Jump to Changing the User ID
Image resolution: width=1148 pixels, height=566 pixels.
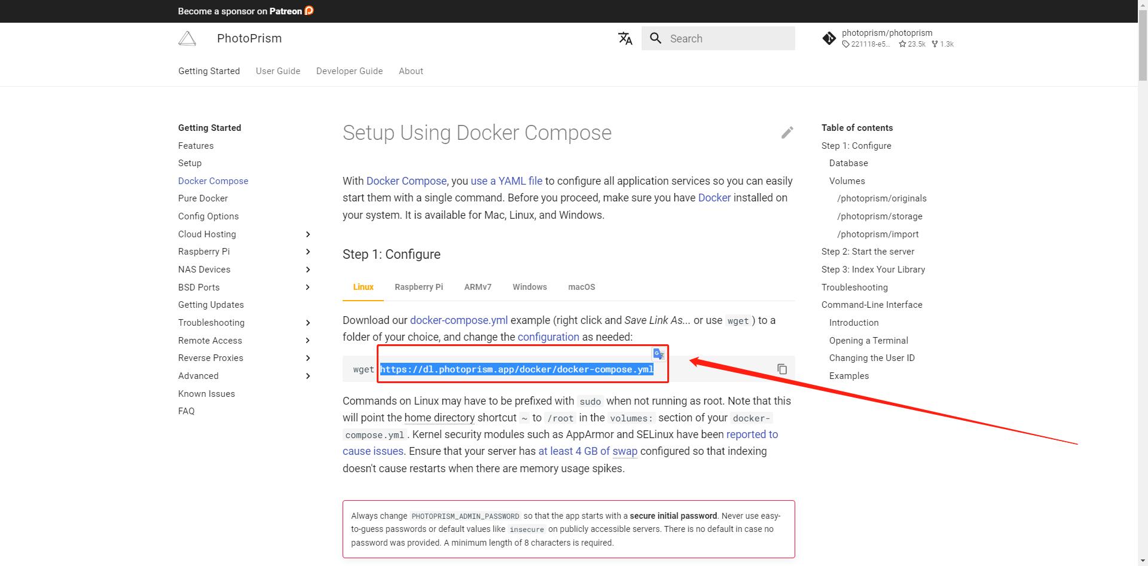872,358
